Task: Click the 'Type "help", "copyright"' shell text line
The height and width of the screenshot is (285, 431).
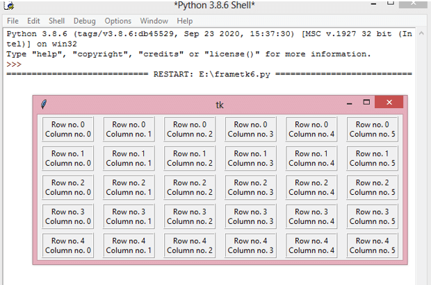Action: click(x=188, y=54)
